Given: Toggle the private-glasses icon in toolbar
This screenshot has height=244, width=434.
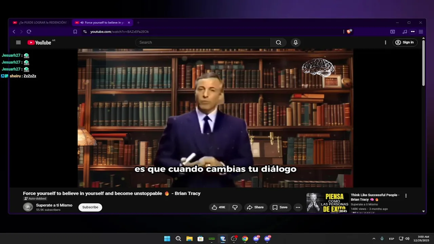Looking at the screenshot, I should click(413, 32).
